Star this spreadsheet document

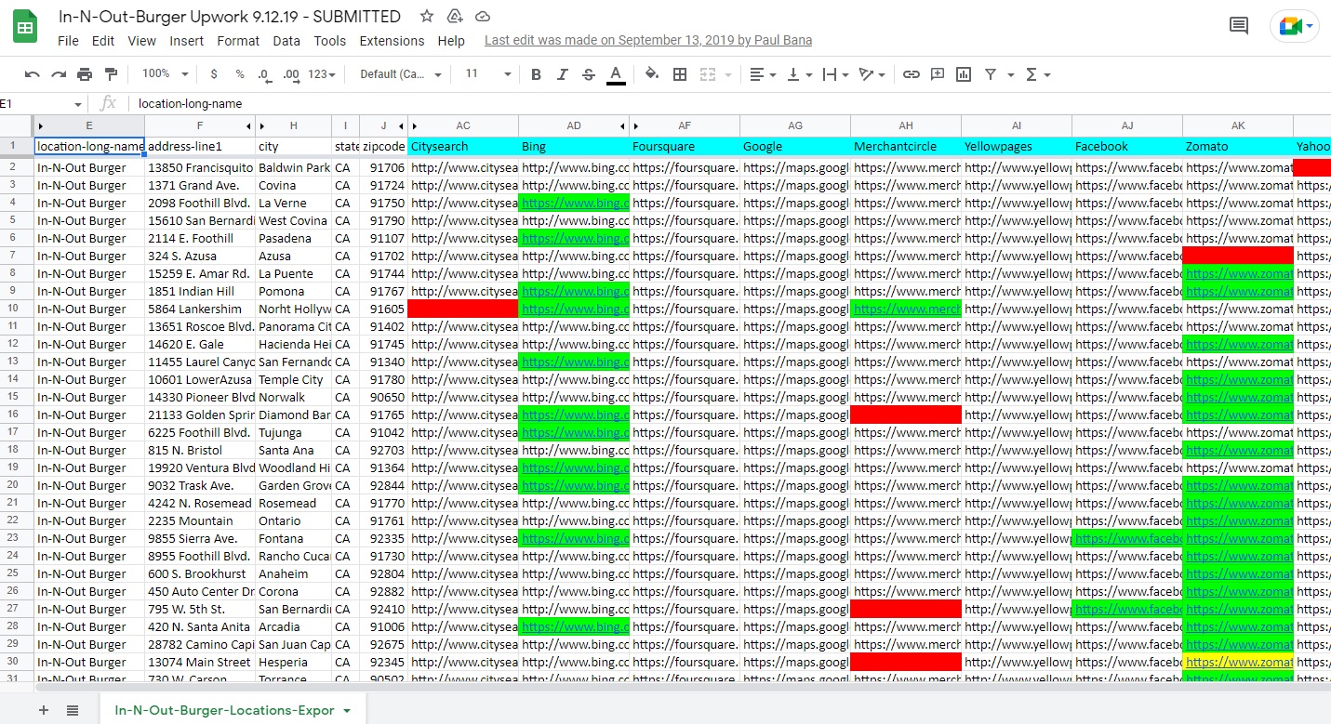click(427, 17)
